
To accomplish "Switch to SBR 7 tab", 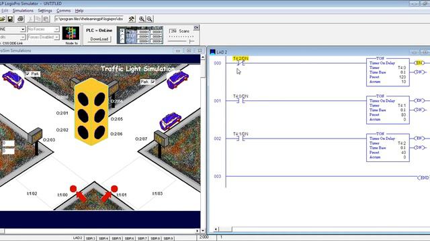I will click(142, 238).
